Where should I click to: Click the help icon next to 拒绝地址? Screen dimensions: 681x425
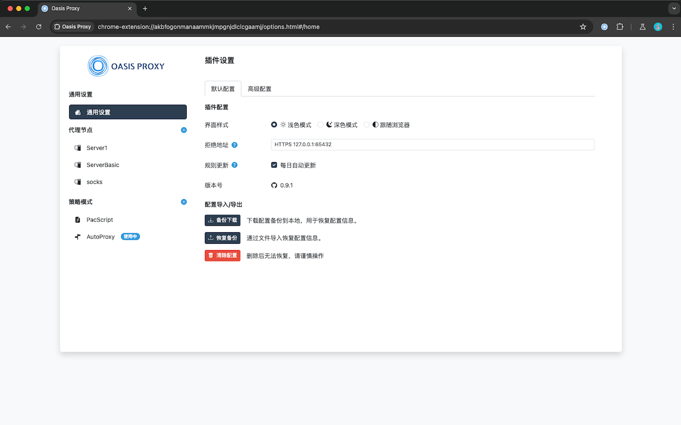[x=235, y=144]
